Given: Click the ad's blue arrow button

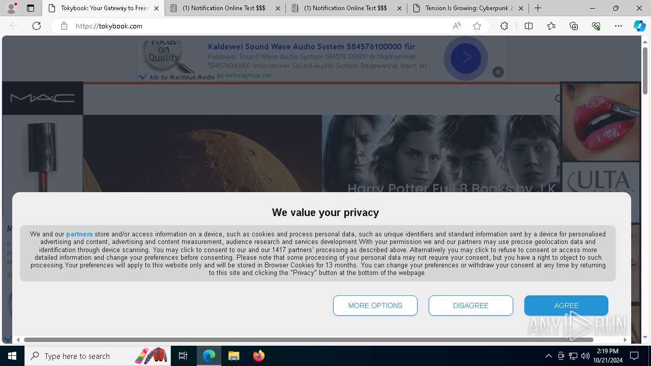Looking at the screenshot, I should [x=465, y=58].
